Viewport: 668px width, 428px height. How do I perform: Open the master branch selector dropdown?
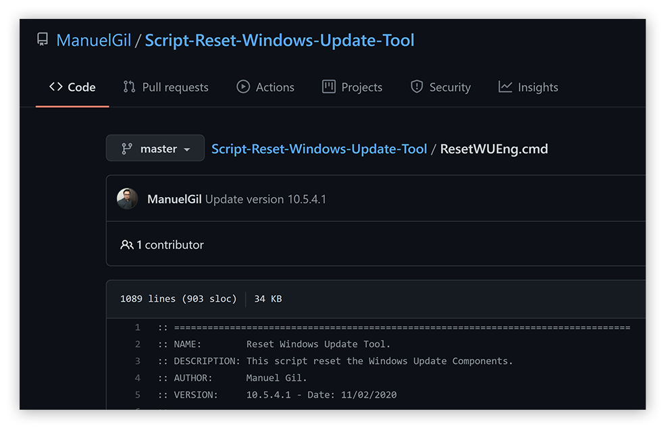[x=155, y=148]
